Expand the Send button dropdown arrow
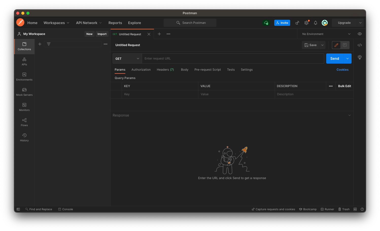This screenshot has width=380, height=231. click(348, 59)
